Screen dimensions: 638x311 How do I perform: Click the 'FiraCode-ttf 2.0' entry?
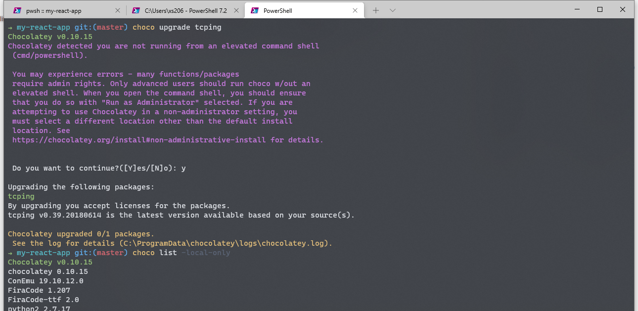click(44, 300)
